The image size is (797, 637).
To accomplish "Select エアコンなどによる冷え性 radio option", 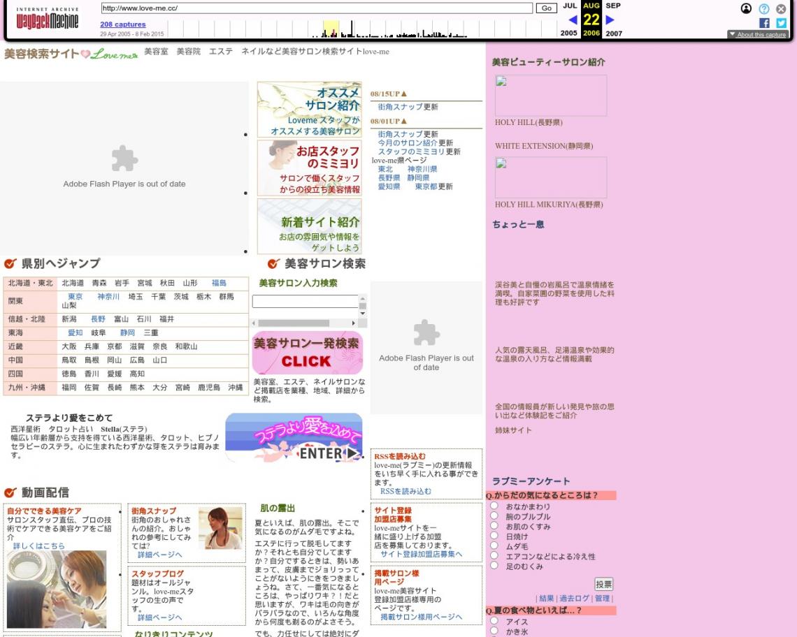I will (x=494, y=555).
